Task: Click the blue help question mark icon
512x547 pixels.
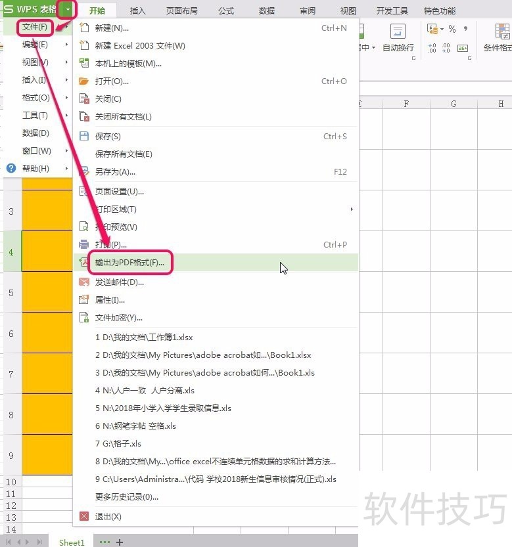Action: point(11,169)
